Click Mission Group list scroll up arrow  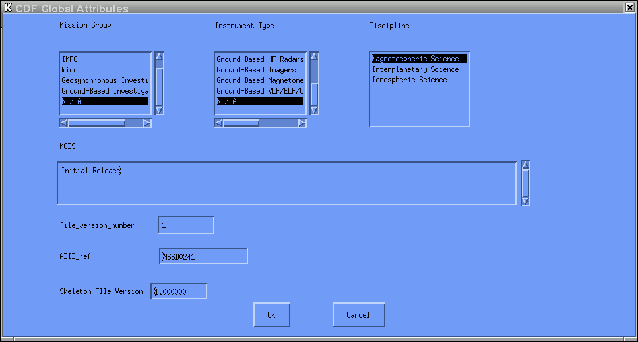(x=160, y=57)
